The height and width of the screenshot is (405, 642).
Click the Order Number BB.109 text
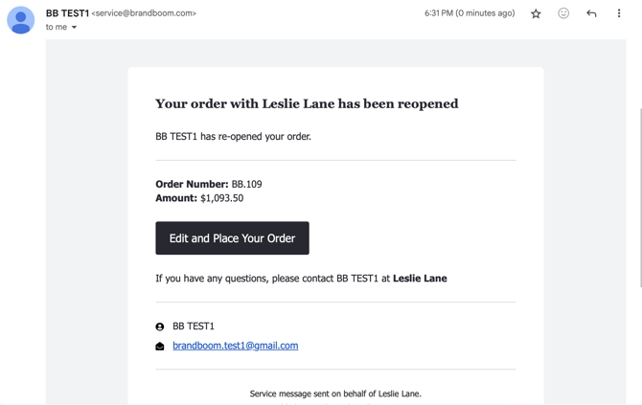pyautogui.click(x=208, y=184)
